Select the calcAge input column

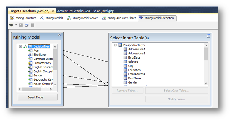point(133,62)
